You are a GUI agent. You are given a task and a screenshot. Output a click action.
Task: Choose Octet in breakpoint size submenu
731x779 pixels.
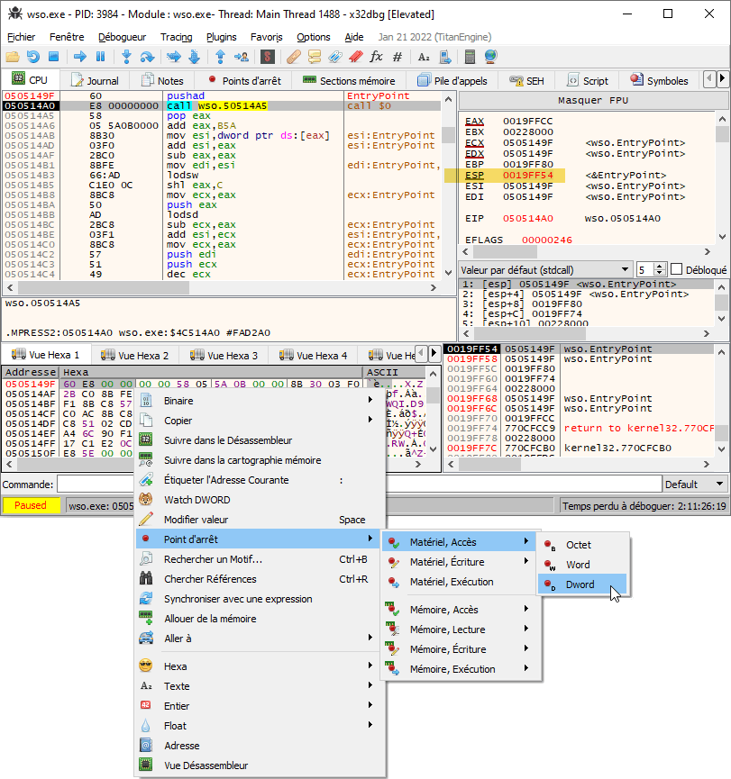click(578, 545)
